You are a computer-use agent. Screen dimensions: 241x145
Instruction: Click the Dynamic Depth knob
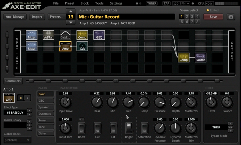tap(175, 128)
